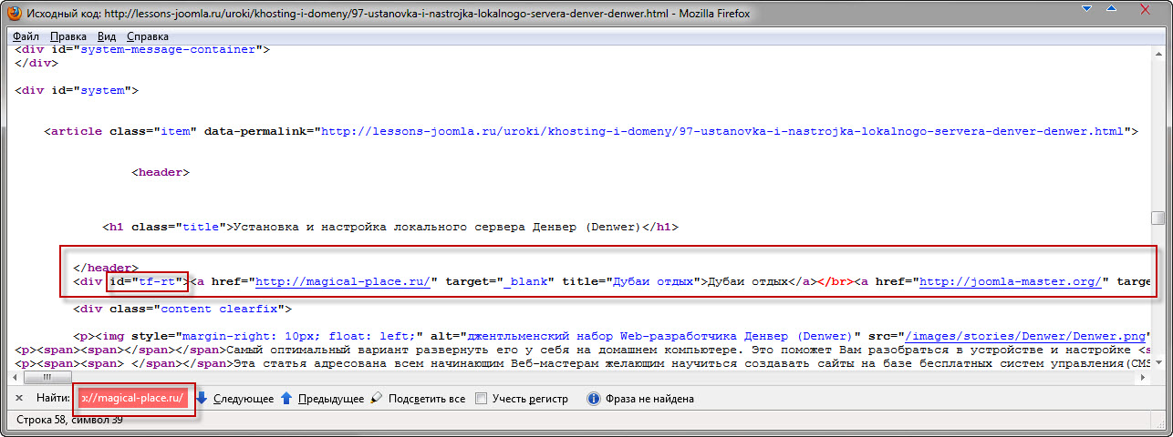This screenshot has width=1173, height=437.
Task: Click the div id="system-message-container" line
Action: (x=142, y=50)
